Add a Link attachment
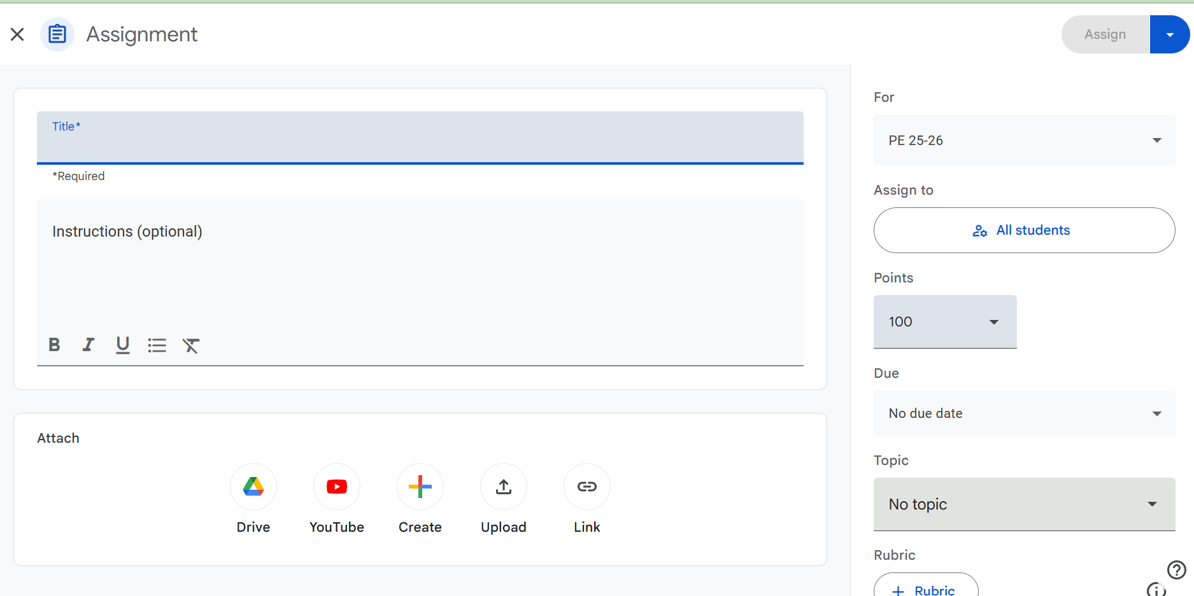 (x=587, y=487)
